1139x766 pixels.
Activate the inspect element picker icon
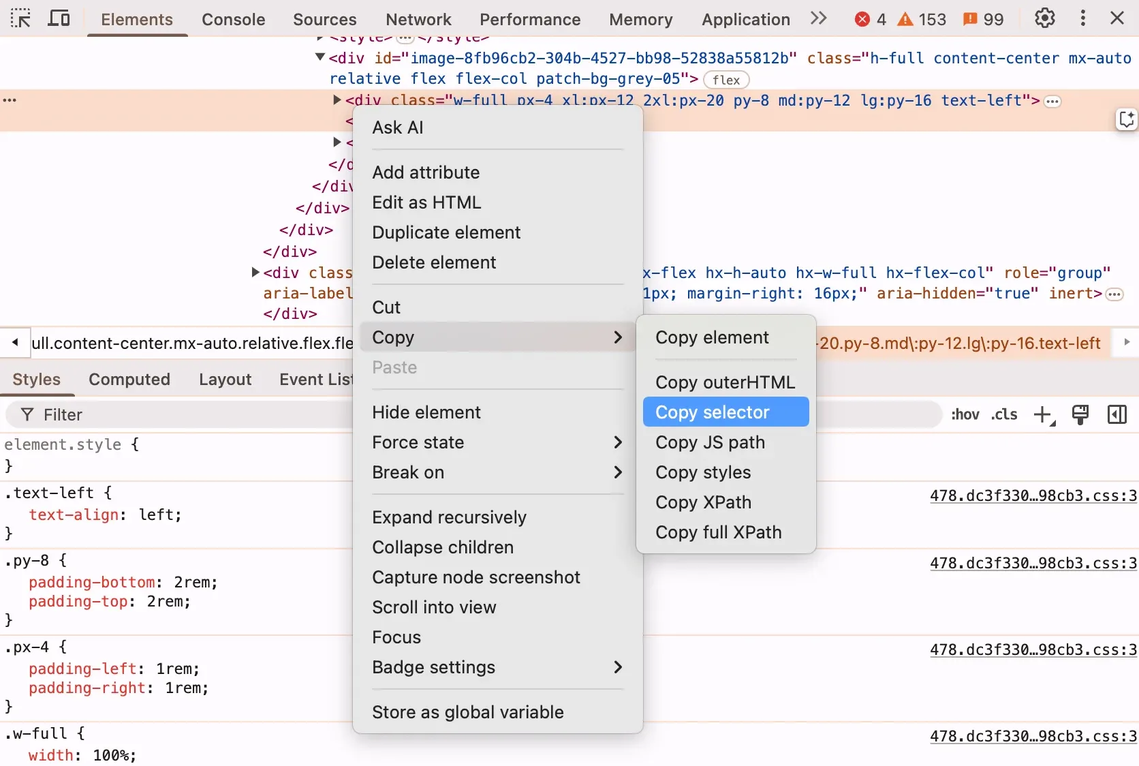[x=21, y=18]
